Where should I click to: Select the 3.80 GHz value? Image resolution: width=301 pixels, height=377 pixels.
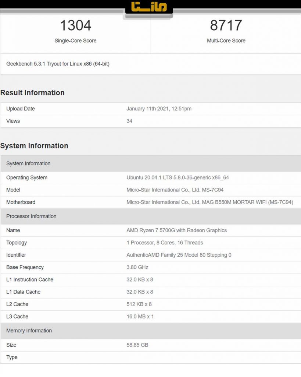coord(137,267)
